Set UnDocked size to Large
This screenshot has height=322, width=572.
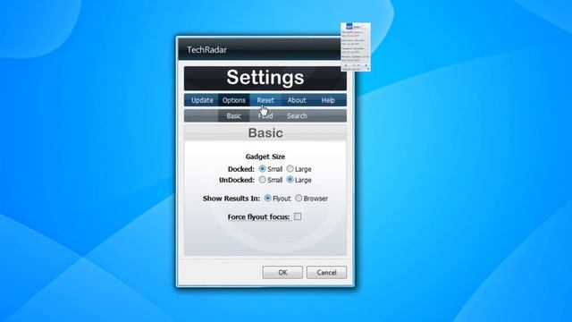290,180
